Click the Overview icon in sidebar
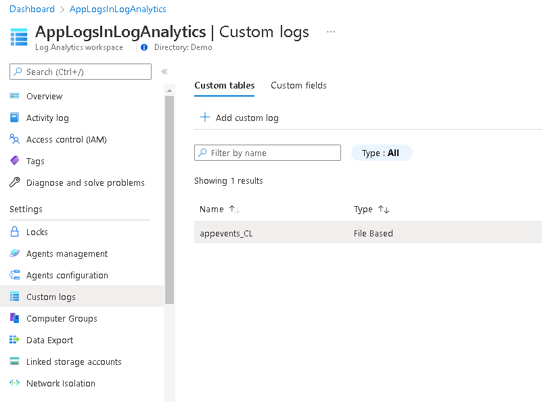The height and width of the screenshot is (402, 542). point(14,96)
